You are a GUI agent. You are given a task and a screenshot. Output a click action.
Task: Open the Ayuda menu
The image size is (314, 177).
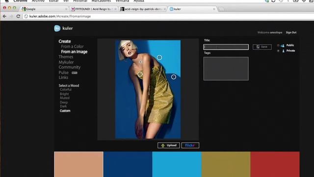click(139, 1)
